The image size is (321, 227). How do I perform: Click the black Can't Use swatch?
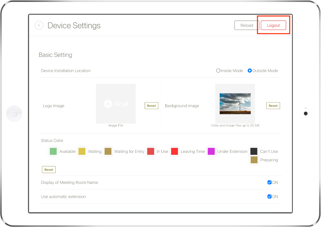[254, 151]
